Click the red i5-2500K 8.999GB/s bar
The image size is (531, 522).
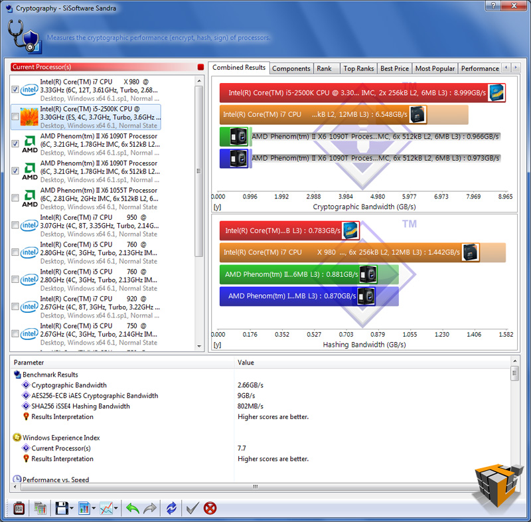(362, 93)
